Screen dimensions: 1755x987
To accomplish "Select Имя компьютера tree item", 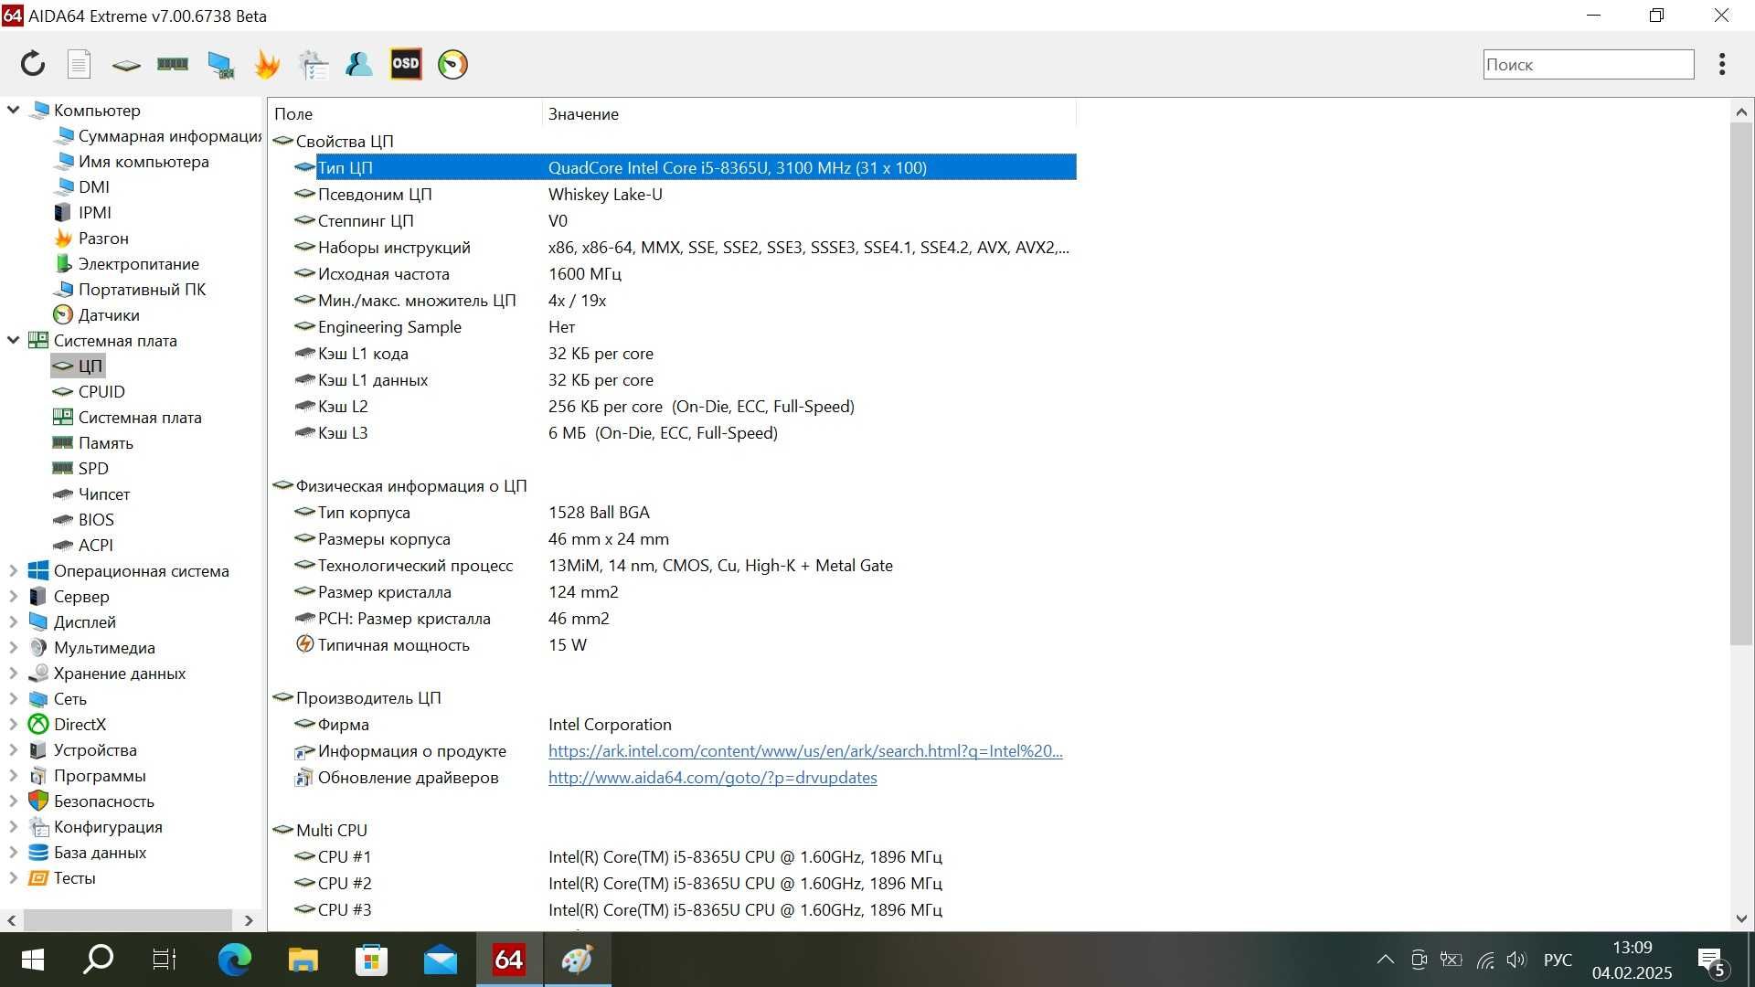I will tap(144, 161).
